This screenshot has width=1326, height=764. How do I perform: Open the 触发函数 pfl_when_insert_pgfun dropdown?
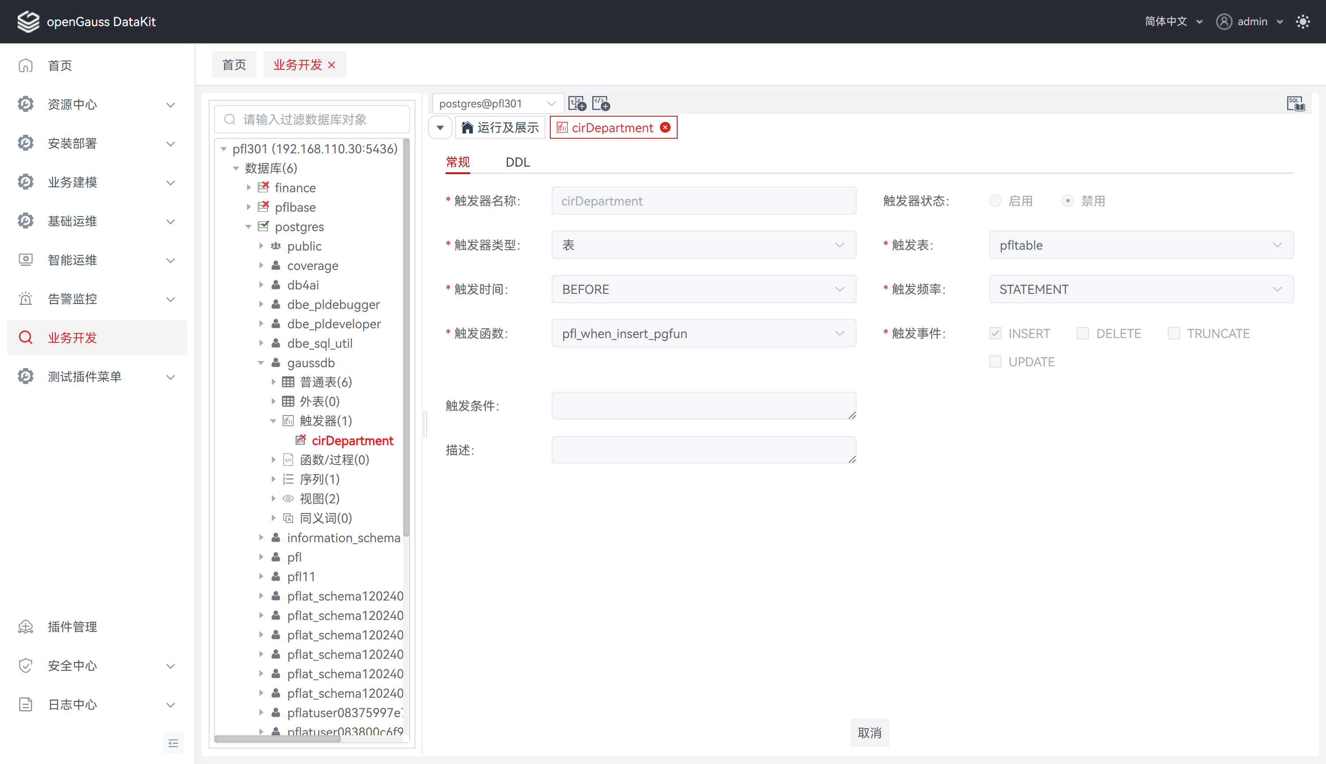[x=704, y=333]
